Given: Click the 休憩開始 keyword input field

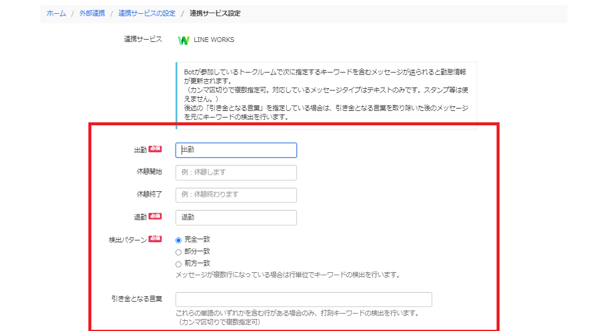Looking at the screenshot, I should point(236,173).
